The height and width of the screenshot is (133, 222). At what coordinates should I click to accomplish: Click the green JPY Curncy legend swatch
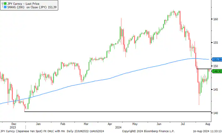(5, 3)
